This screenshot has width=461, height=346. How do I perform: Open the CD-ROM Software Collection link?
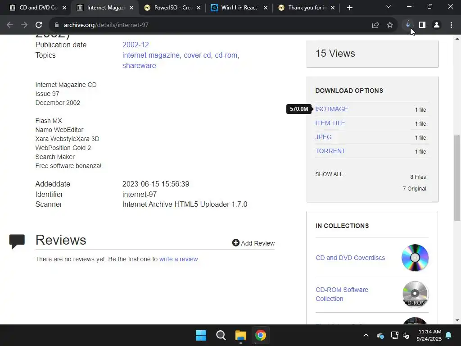point(342,294)
